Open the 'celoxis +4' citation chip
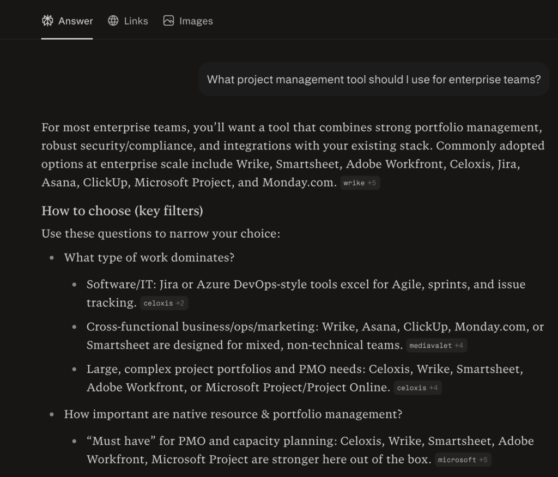 tap(417, 388)
